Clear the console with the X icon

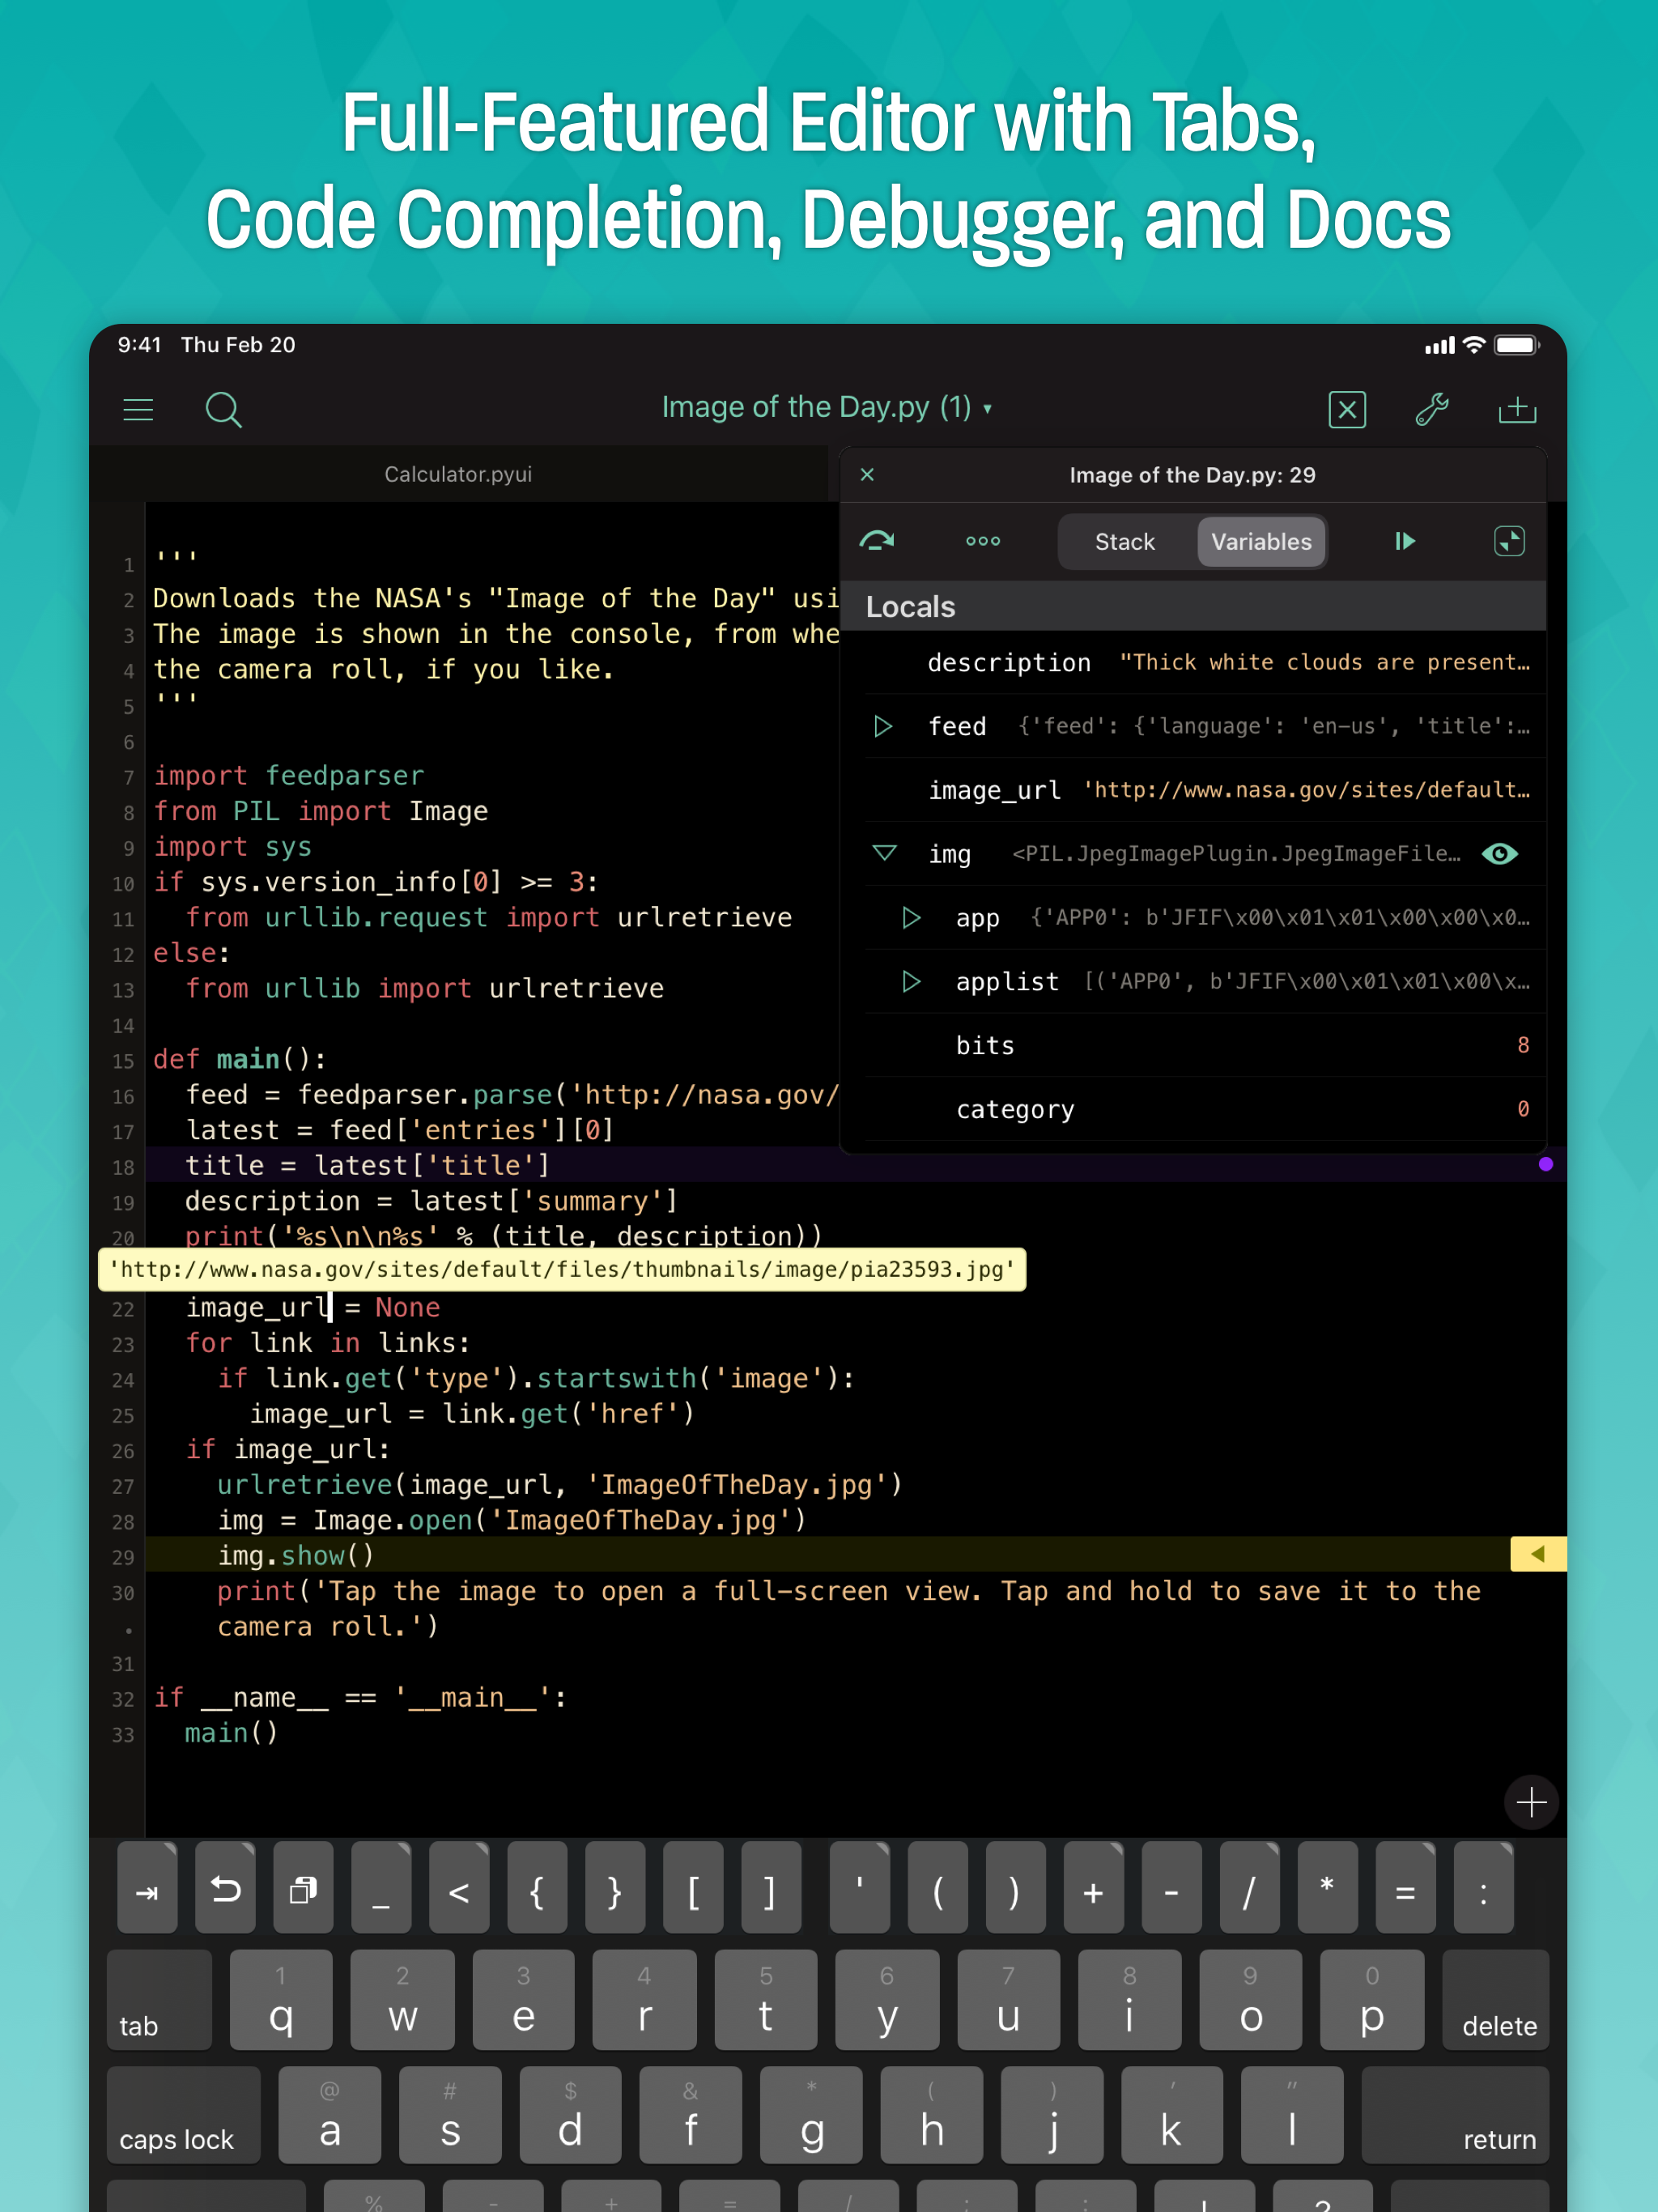tap(1347, 409)
